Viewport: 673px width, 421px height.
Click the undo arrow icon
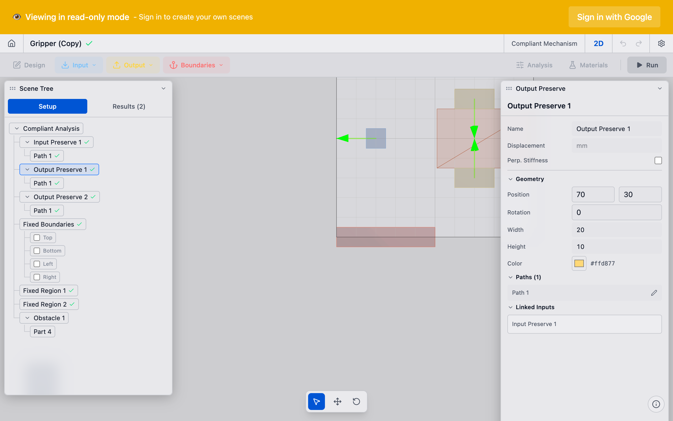pos(623,43)
